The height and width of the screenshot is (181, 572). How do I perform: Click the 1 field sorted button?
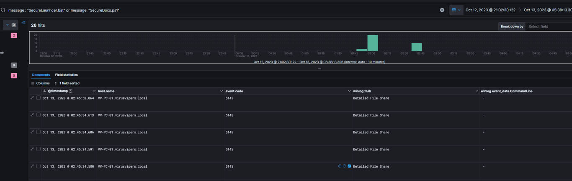tap(67, 83)
